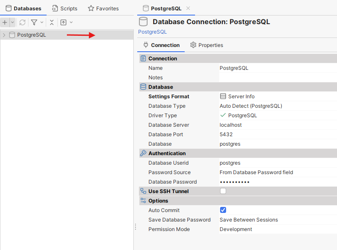Image resolution: width=337 pixels, height=250 pixels.
Task: Switch to the Scripts tab
Action: click(x=65, y=8)
